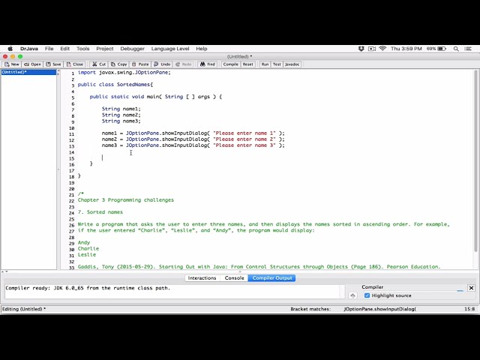The width and height of the screenshot is (480, 360).
Task: Click the 'Andy' comment line
Action: (84, 242)
